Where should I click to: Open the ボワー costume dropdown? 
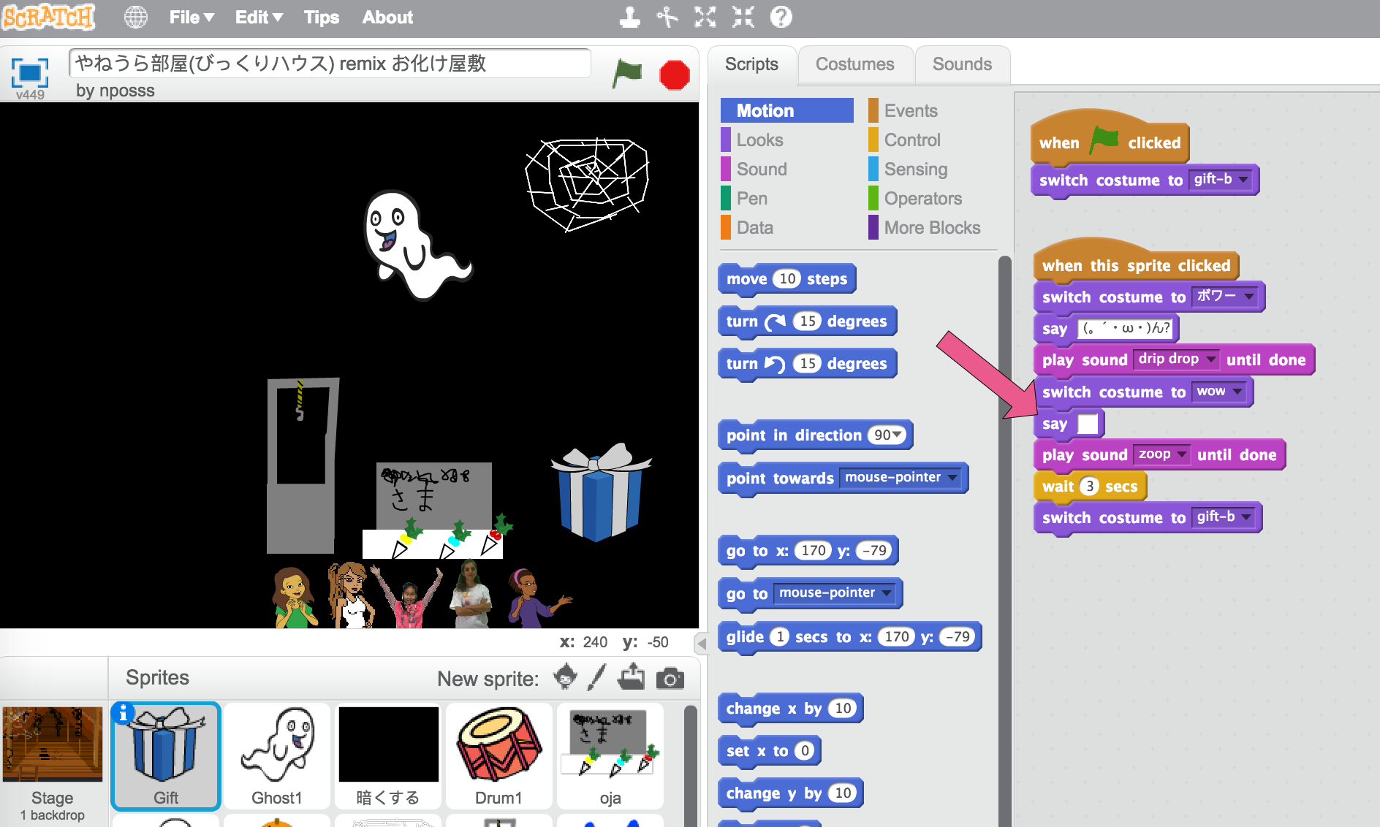click(1249, 296)
